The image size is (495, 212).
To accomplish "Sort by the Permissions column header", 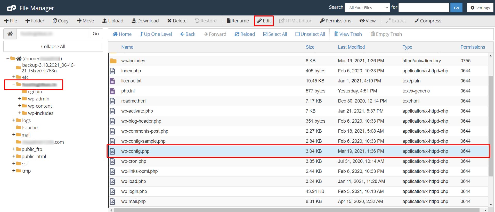I will (473, 47).
